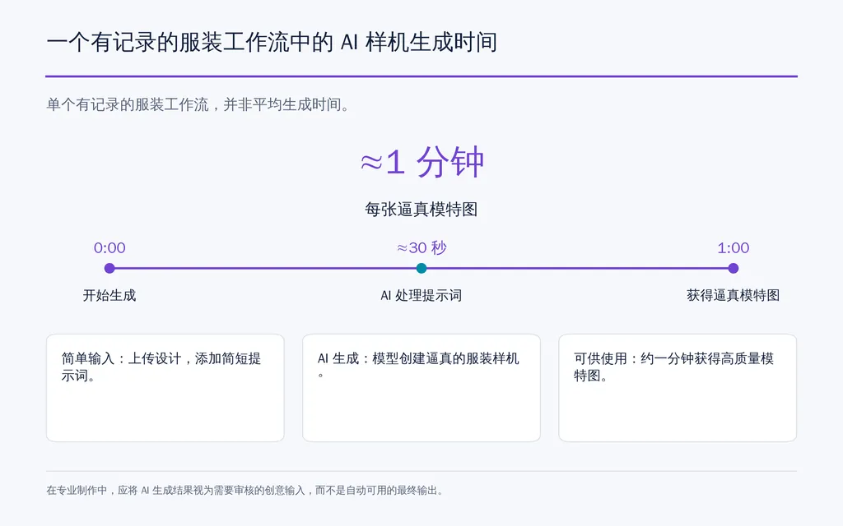The image size is (843, 526).
Task: Click the large ≈1 分钟 figure
Action: click(x=421, y=162)
